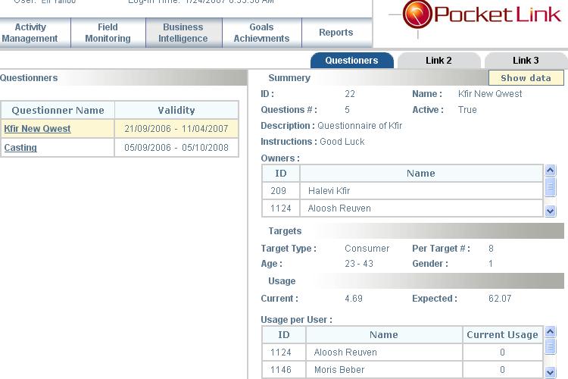Click the Active value True
This screenshot has width=568, height=379.
coord(467,110)
